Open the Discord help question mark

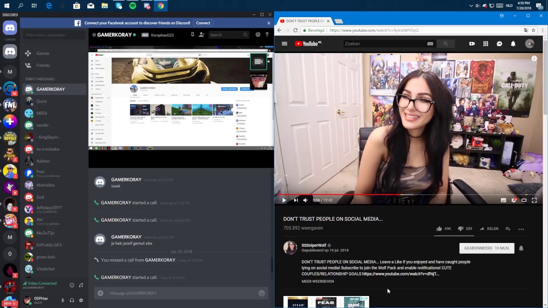pyautogui.click(x=267, y=35)
